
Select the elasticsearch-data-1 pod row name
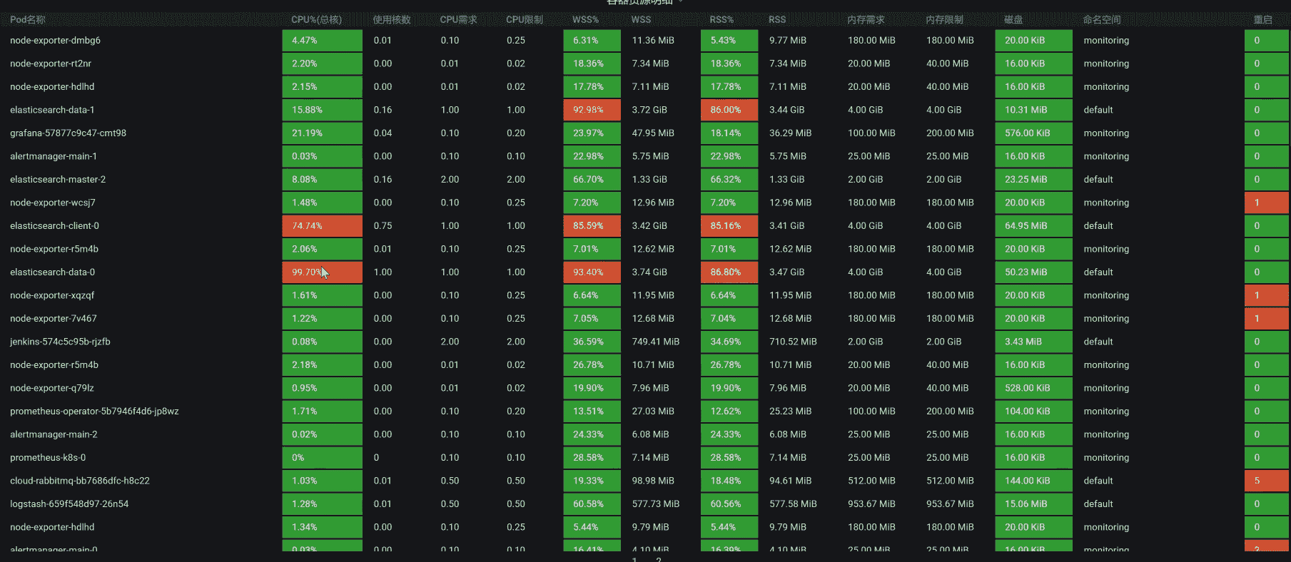point(52,110)
